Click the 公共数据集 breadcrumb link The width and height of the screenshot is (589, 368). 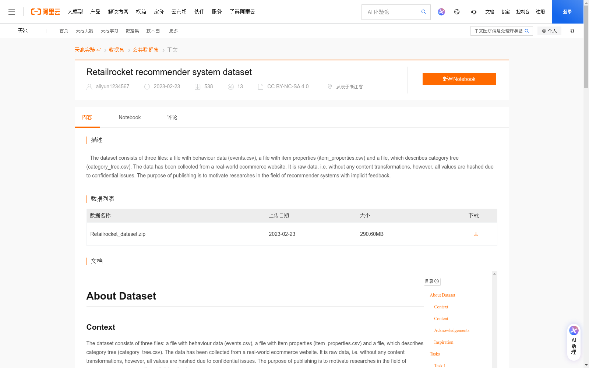[x=146, y=50]
